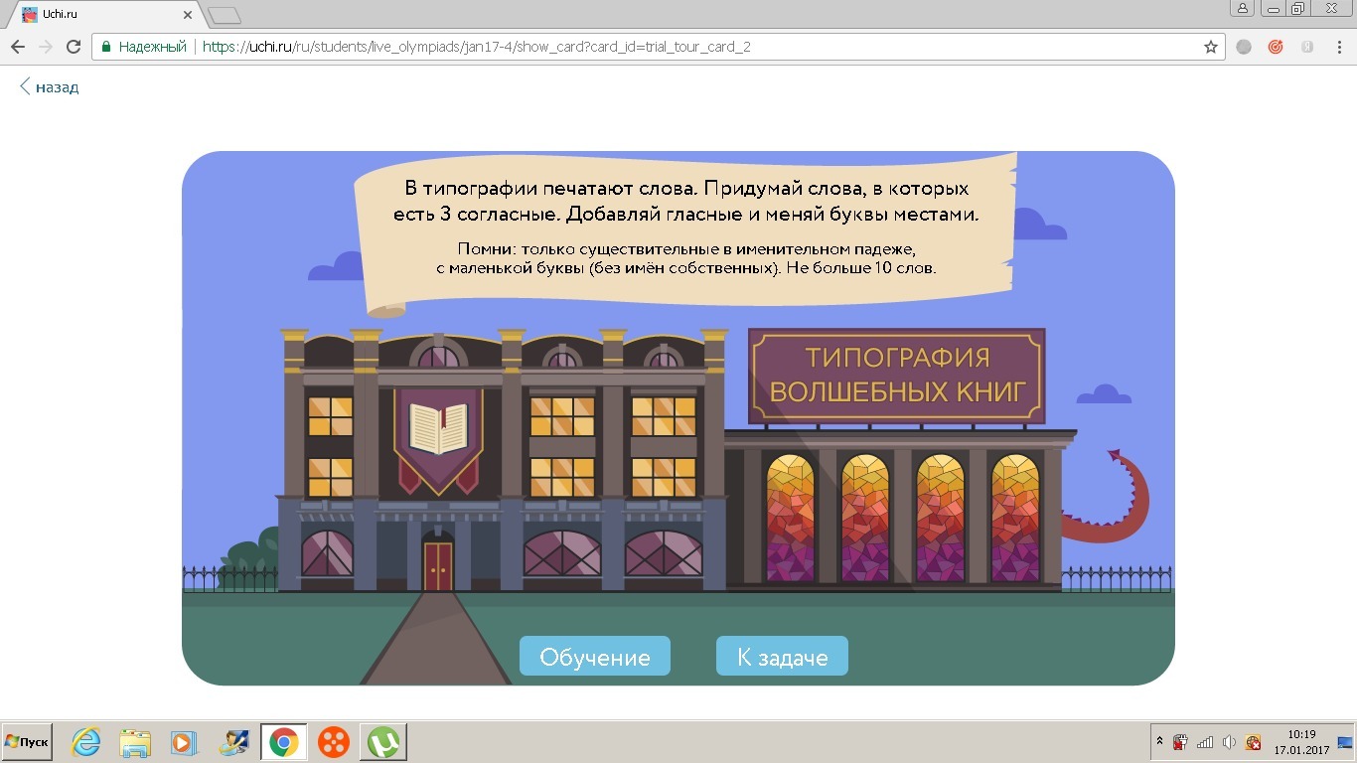The height and width of the screenshot is (763, 1357).
Task: Open the Windows 'Пуск' start button
Action: pyautogui.click(x=27, y=742)
